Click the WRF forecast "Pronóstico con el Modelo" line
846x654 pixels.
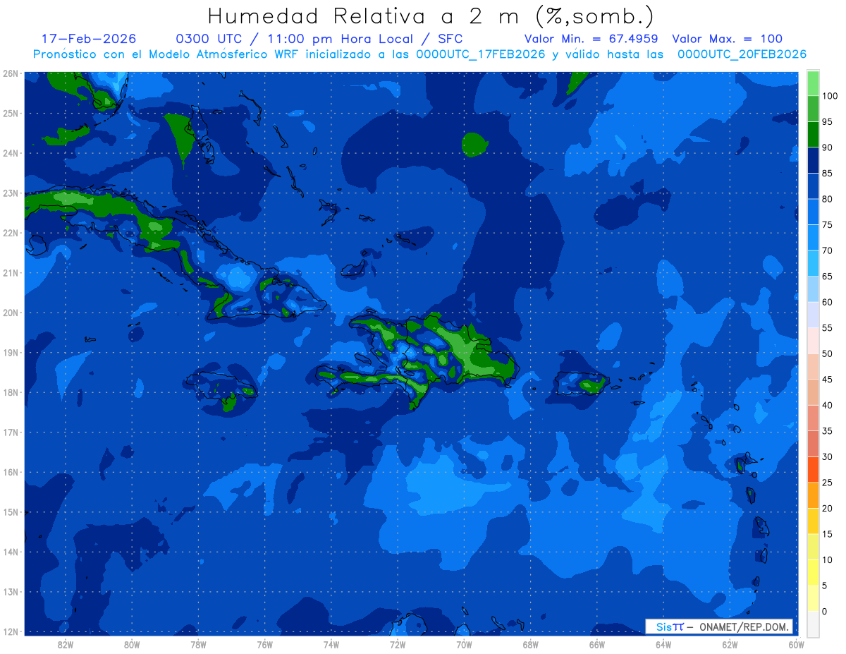point(419,54)
